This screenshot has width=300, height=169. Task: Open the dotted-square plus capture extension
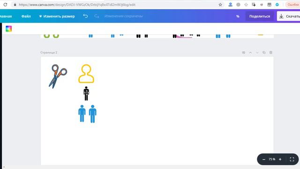254,5
